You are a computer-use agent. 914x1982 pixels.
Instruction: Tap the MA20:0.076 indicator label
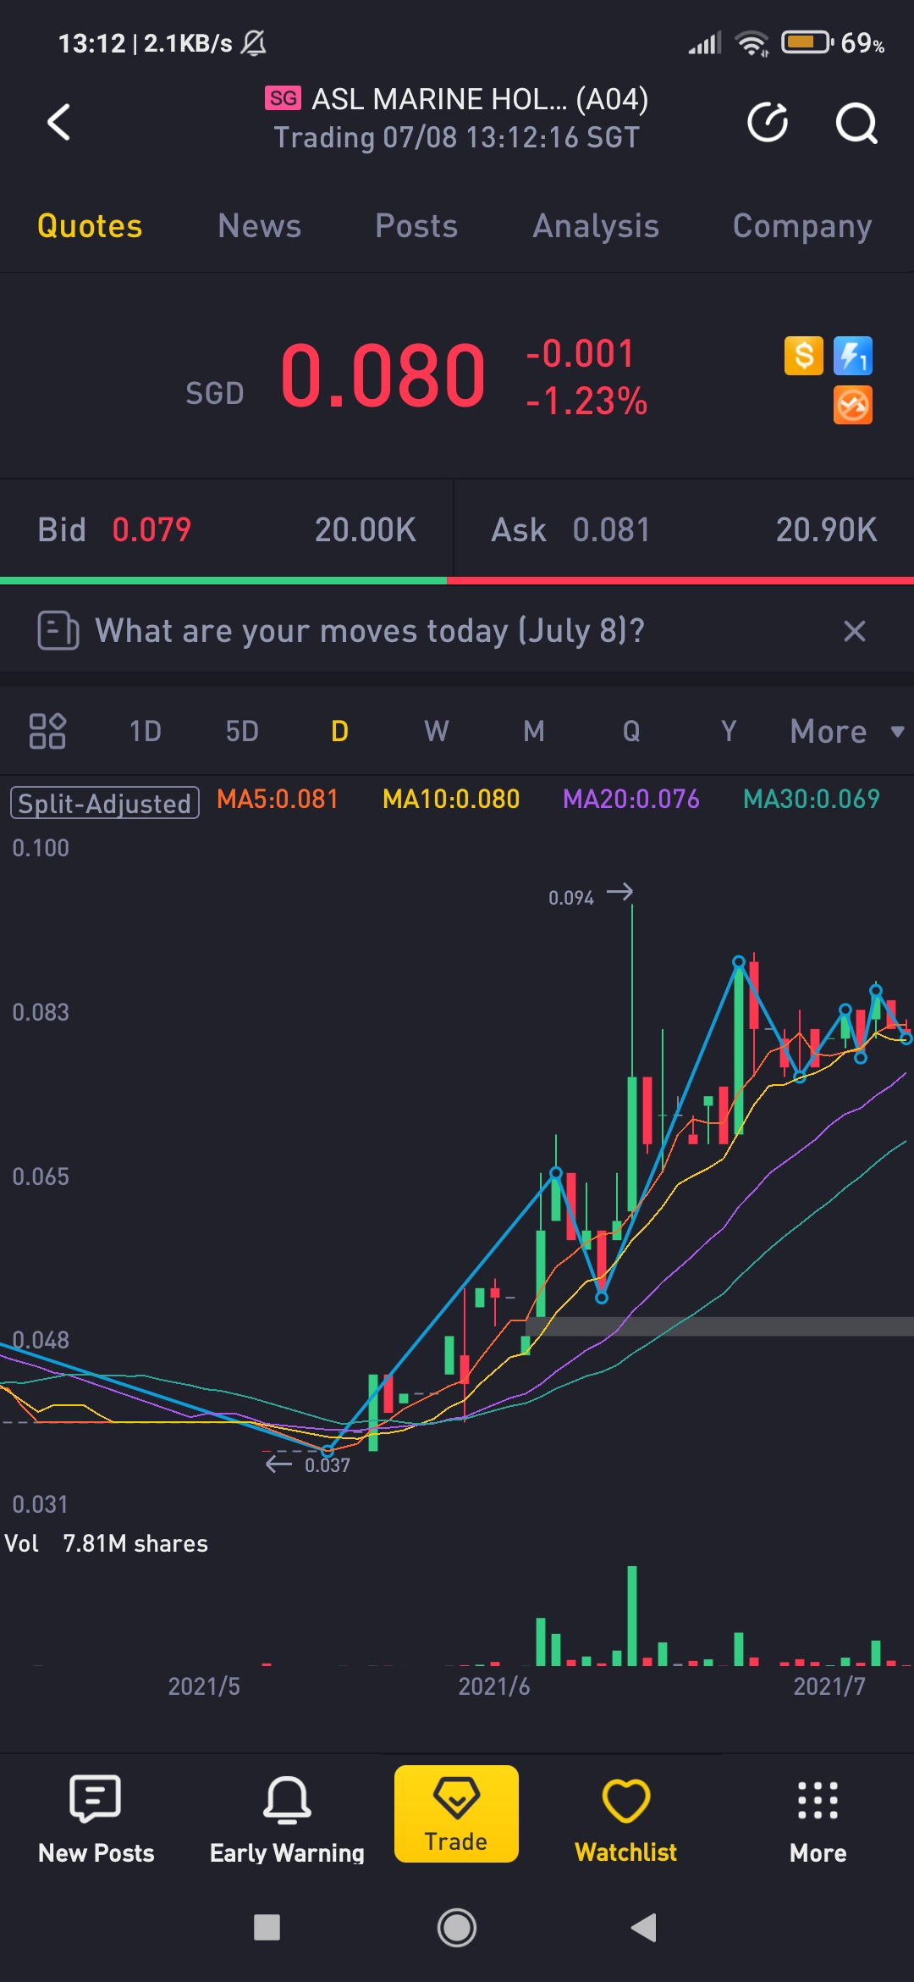point(631,799)
